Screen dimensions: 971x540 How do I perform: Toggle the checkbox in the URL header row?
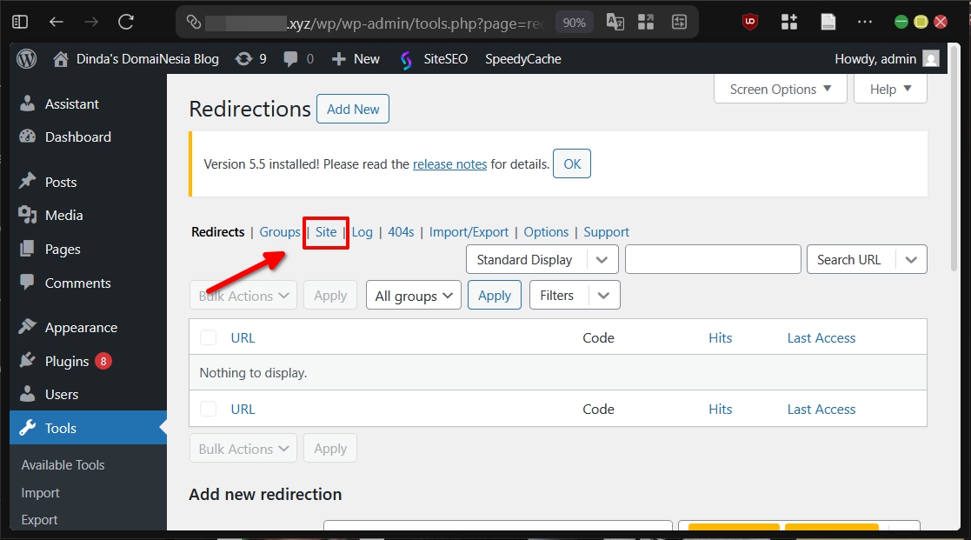coord(208,337)
